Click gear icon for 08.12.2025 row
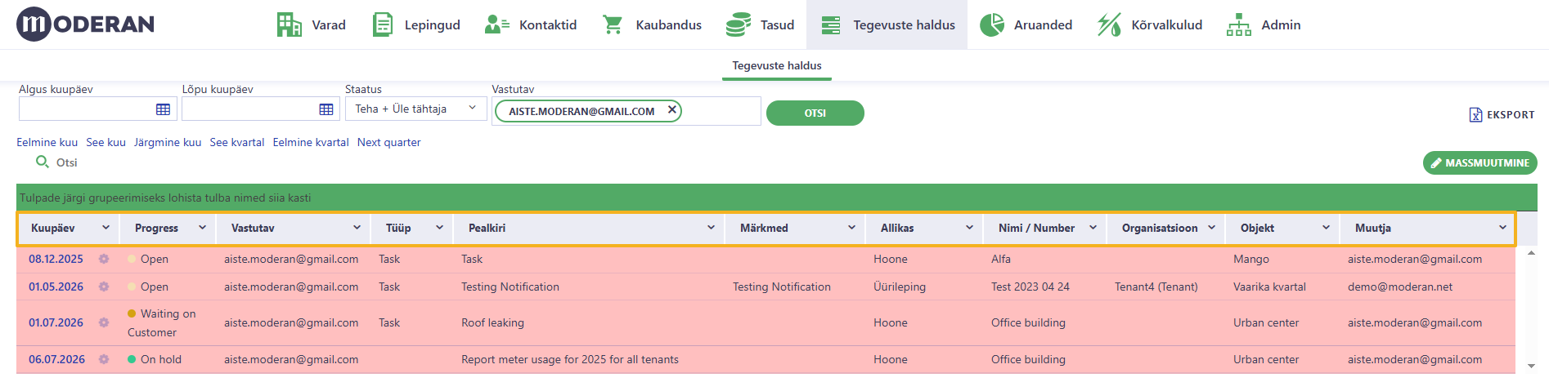Image resolution: width=1549 pixels, height=391 pixels. pos(104,259)
